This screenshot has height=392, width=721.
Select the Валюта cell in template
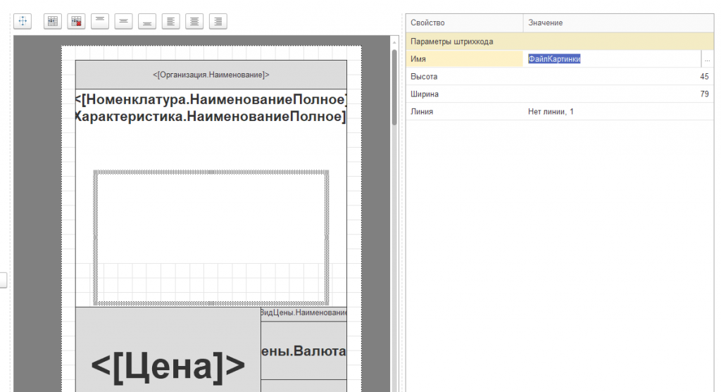pos(304,350)
